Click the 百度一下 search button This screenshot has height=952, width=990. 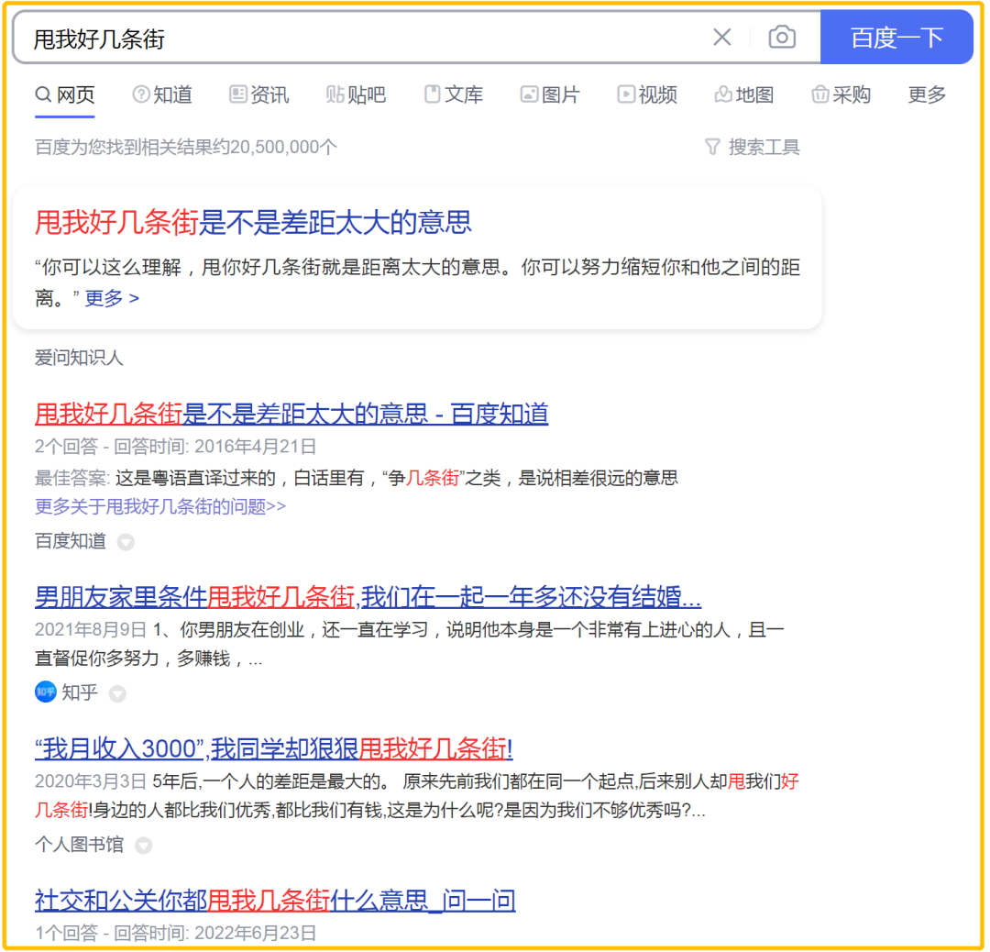point(896,38)
